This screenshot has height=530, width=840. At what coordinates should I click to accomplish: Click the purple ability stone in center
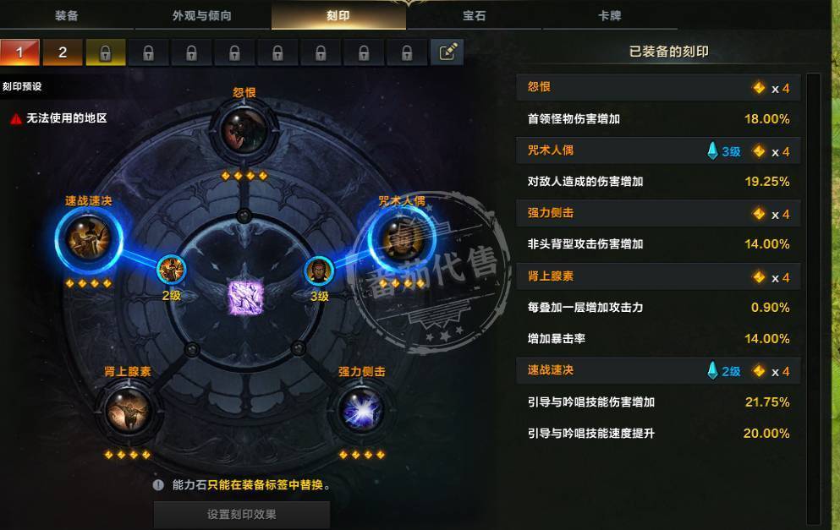(246, 298)
